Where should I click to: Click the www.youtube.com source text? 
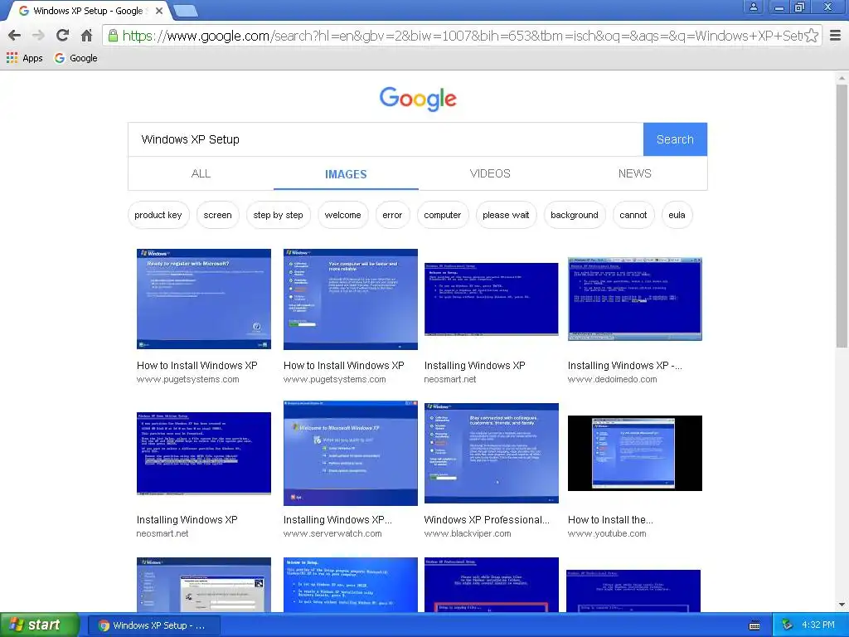(607, 533)
